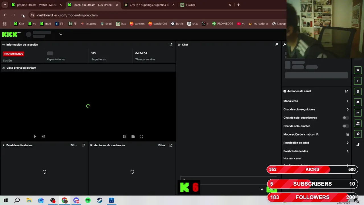Click the TRANSMITIENDO status badge
The height and width of the screenshot is (205, 364).
(14, 54)
